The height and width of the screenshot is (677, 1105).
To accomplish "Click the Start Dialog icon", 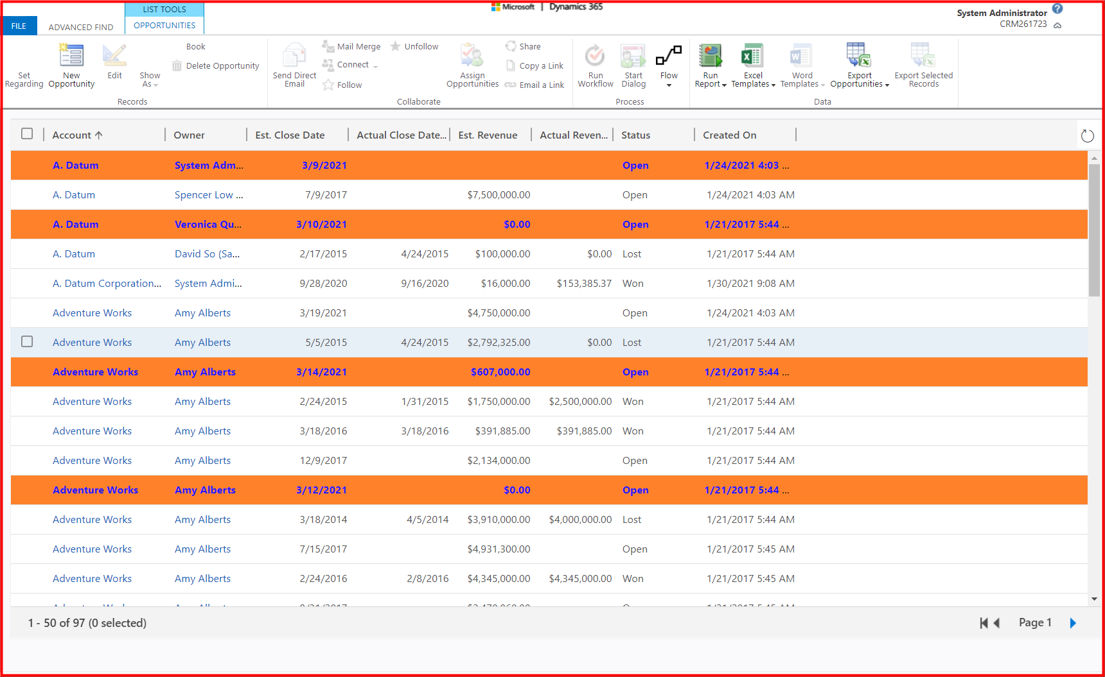I will (x=633, y=56).
